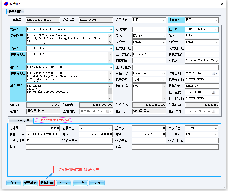The height and width of the screenshot is (191, 228).
Task: Expand the 阶段状态 combo box
Action: (163, 20)
